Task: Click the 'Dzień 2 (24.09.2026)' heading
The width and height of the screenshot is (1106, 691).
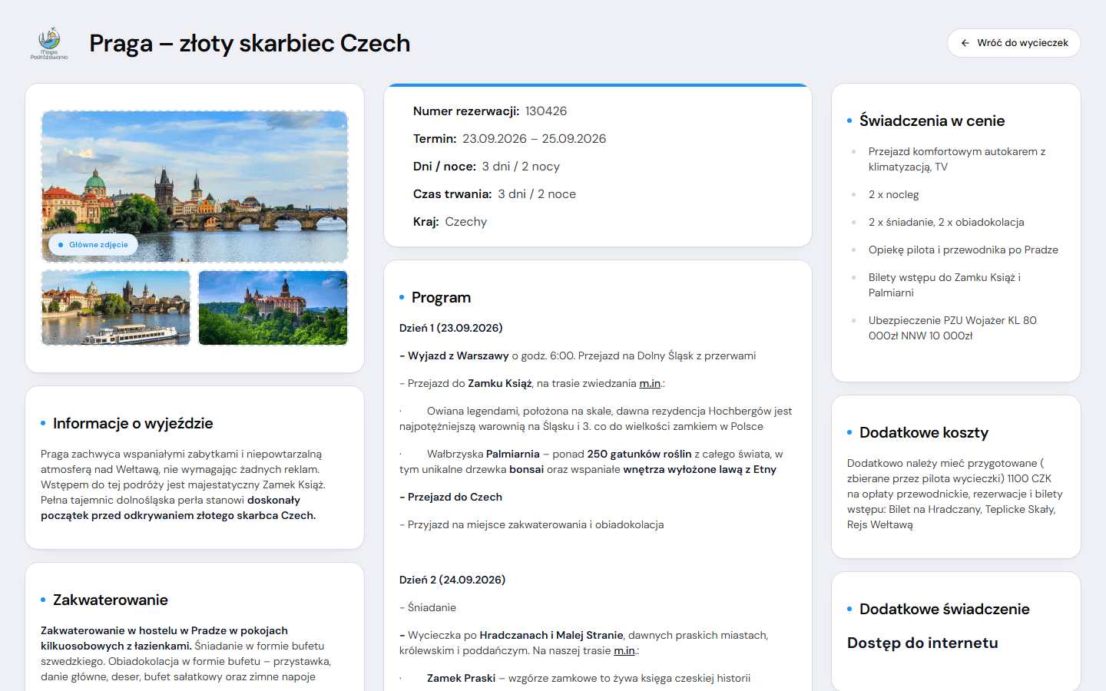Action: 452,580
